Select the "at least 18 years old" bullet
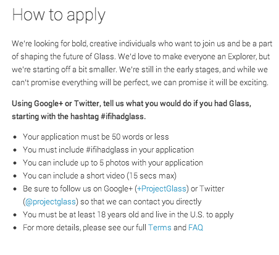The width and height of the screenshot is (279, 255). pyautogui.click(x=128, y=215)
